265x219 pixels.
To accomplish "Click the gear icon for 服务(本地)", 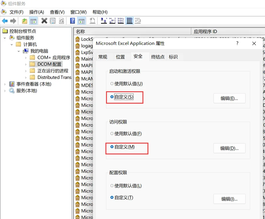I will (12, 90).
